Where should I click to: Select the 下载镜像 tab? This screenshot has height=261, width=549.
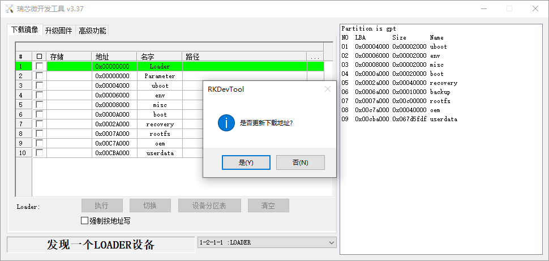pos(24,30)
